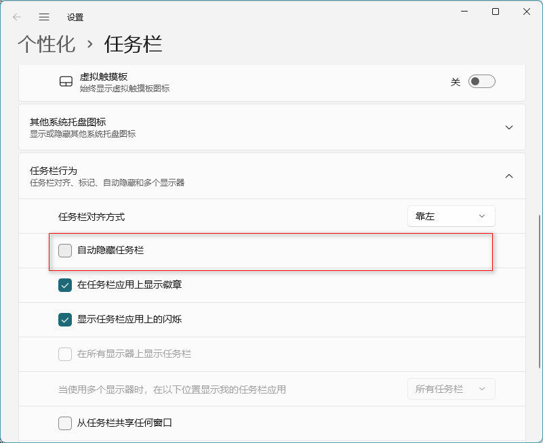Image resolution: width=543 pixels, height=443 pixels.
Task: Select the 靠左 alignment option
Action: coord(451,215)
